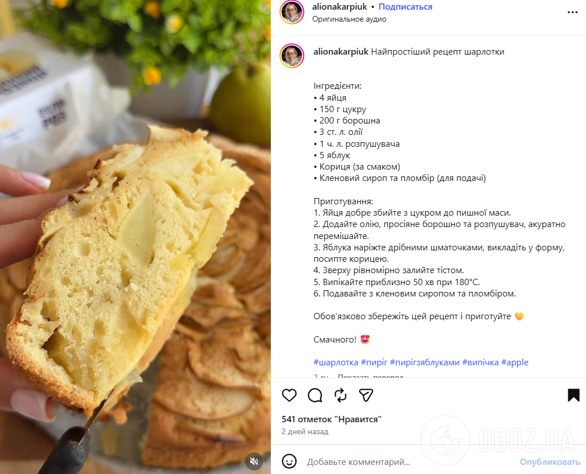Open emoji picker smiley icon
The image size is (586, 474).
289,461
